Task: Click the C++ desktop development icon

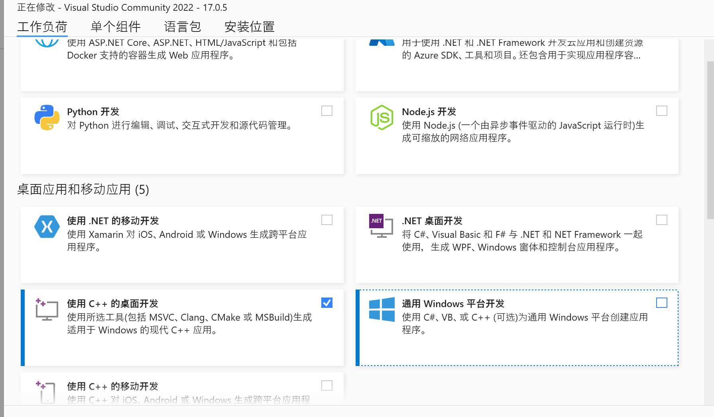Action: click(47, 309)
